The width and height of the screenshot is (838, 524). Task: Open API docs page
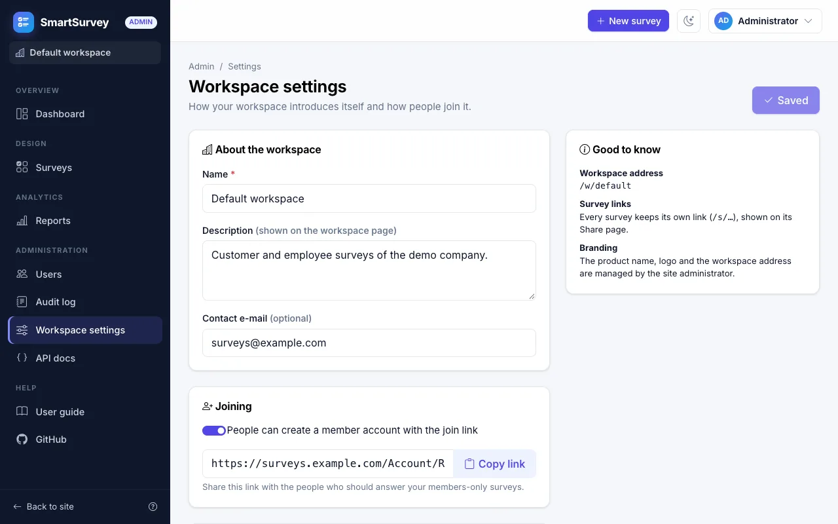(85, 358)
